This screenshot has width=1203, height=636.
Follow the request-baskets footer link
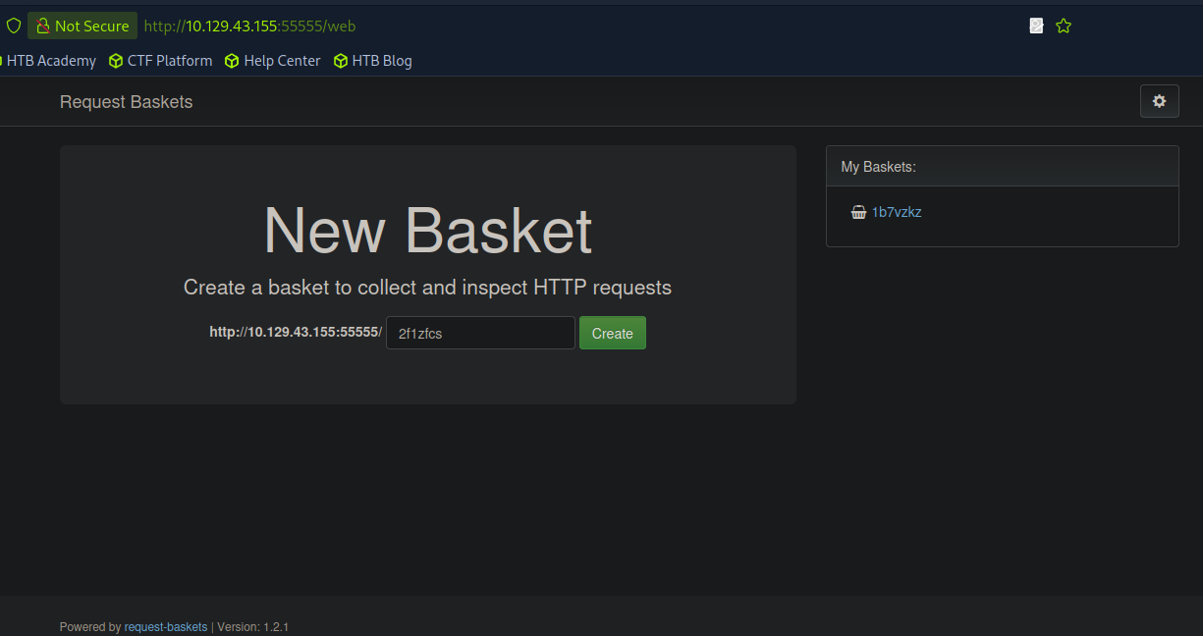[166, 627]
